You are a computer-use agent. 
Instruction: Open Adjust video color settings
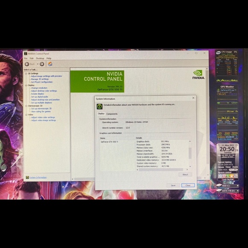tap(43, 117)
